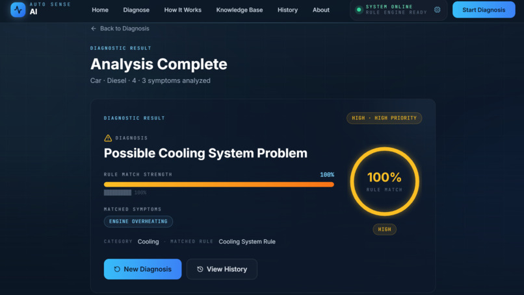
Task: Open the Home nav item
Action: tap(100, 10)
